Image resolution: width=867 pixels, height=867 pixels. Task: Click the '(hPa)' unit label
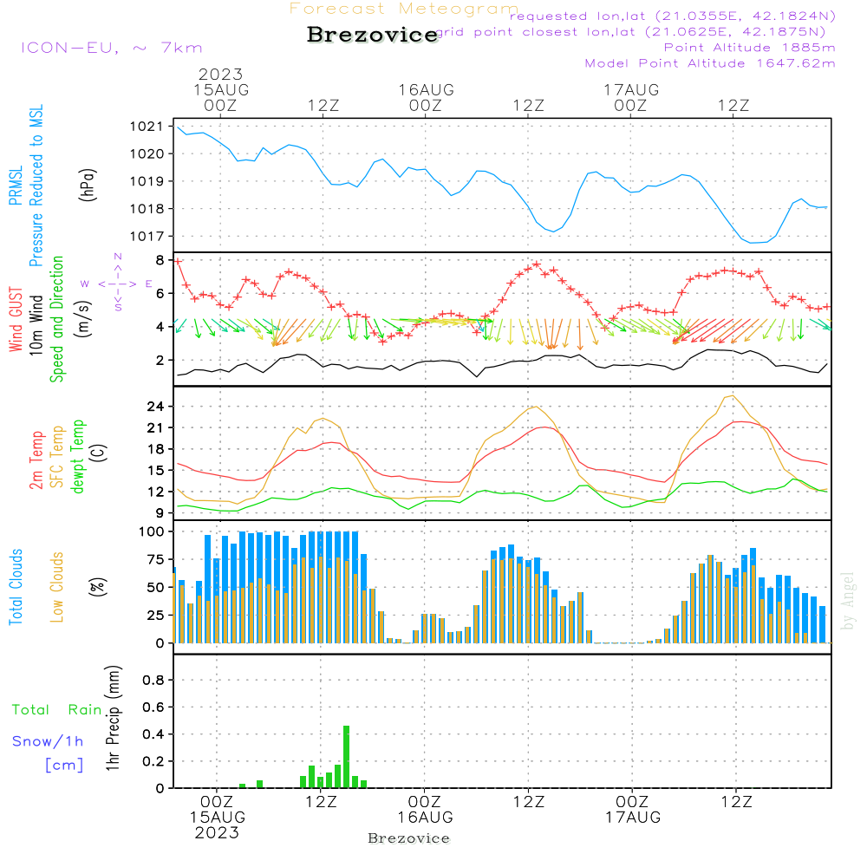pyautogui.click(x=88, y=185)
